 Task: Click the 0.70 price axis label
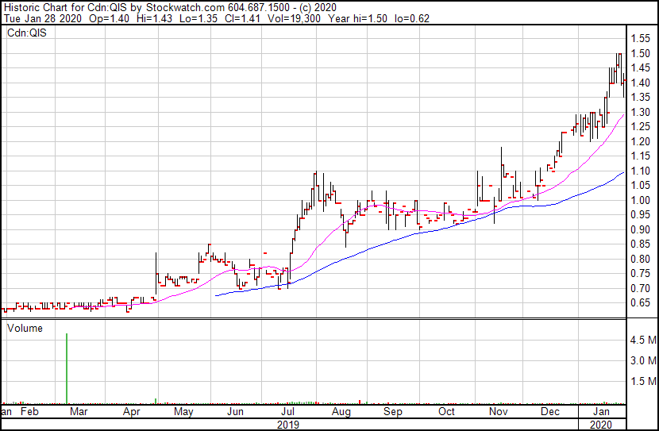pyautogui.click(x=641, y=289)
